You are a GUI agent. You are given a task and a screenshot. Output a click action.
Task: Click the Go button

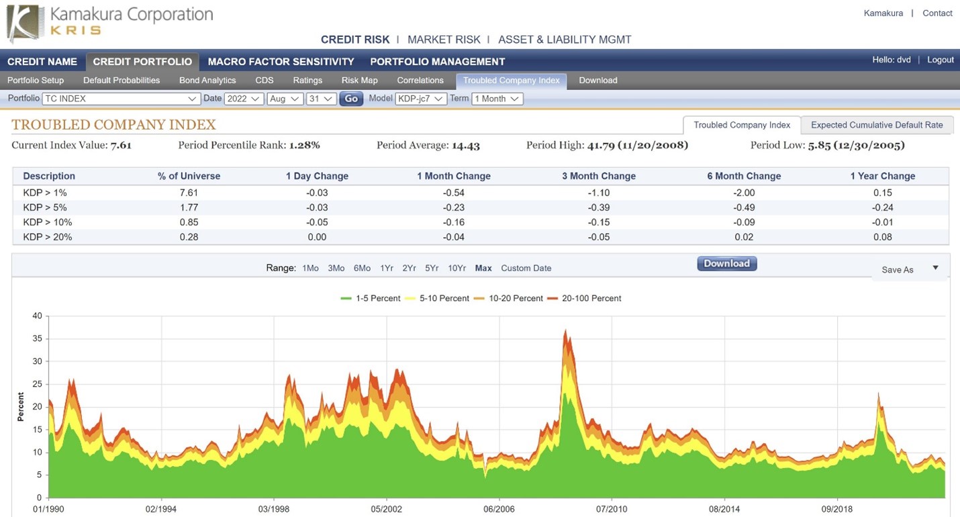click(x=351, y=99)
